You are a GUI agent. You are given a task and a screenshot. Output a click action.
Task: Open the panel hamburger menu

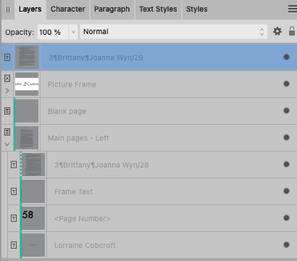click(293, 9)
